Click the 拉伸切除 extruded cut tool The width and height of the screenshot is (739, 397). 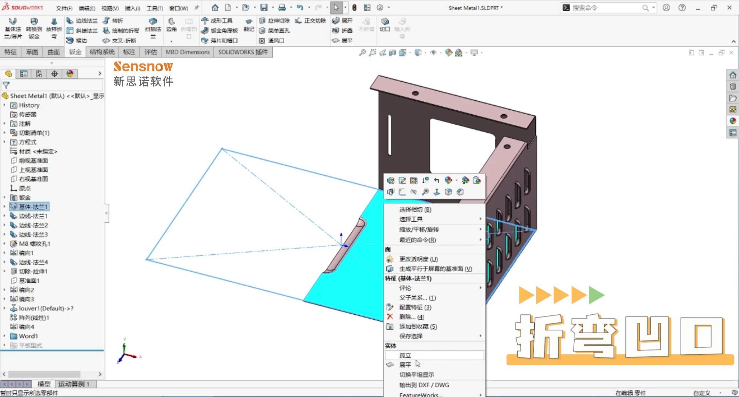coord(274,21)
